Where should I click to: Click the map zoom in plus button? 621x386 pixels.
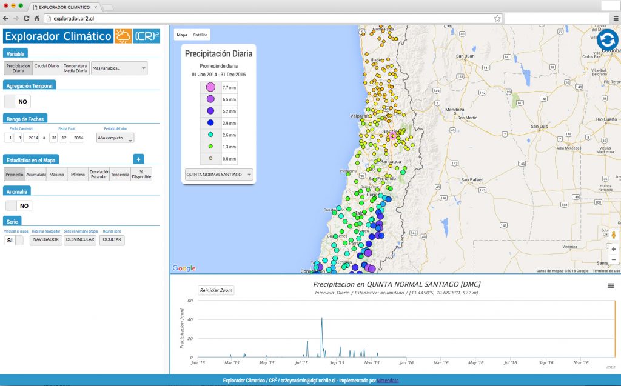(x=613, y=249)
